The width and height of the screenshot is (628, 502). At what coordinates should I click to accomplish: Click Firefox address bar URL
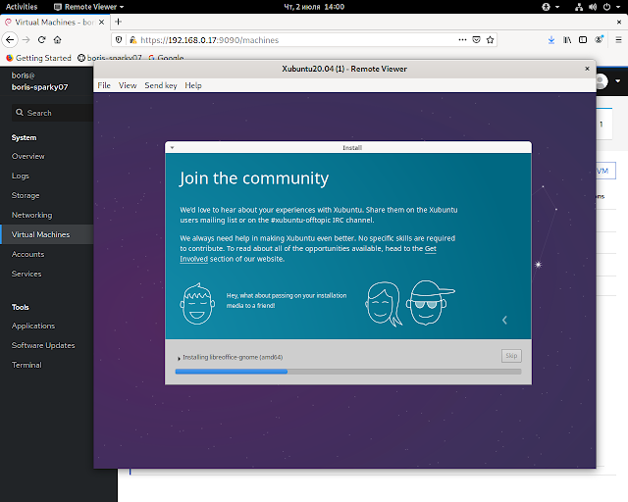tap(209, 40)
